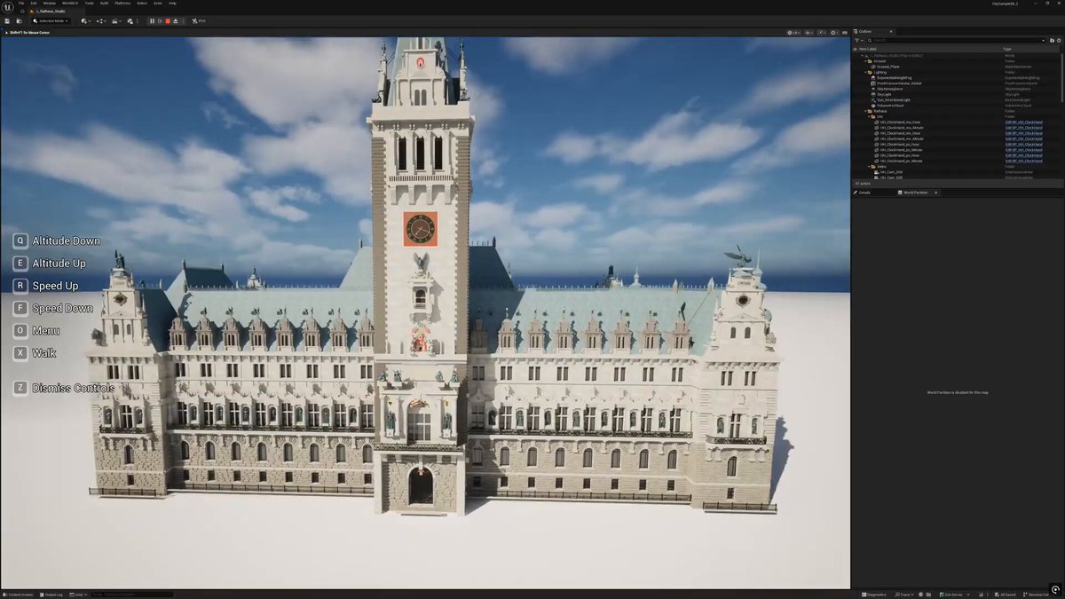
Task: Pause the simulation
Action: pos(152,20)
